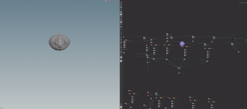This screenshot has height=109, width=247.
Task: Select the high quality lighting with shadows bulb
Action: tap(121, 19)
